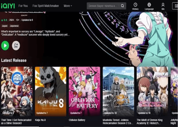178x127 pixels.
Task: Open the Kaiju No.8 poster
Action: tap(51, 91)
